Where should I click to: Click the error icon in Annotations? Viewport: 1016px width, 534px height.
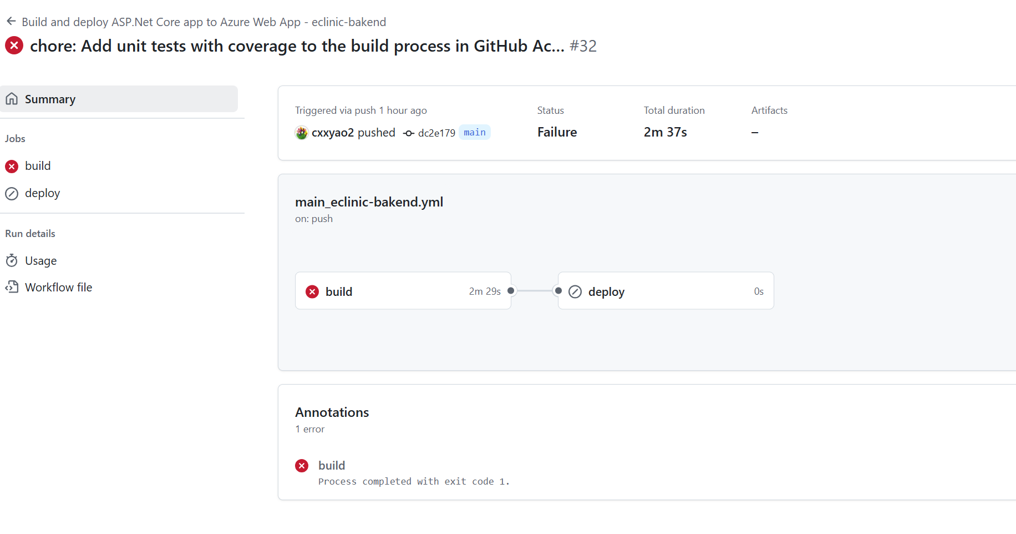[302, 466]
